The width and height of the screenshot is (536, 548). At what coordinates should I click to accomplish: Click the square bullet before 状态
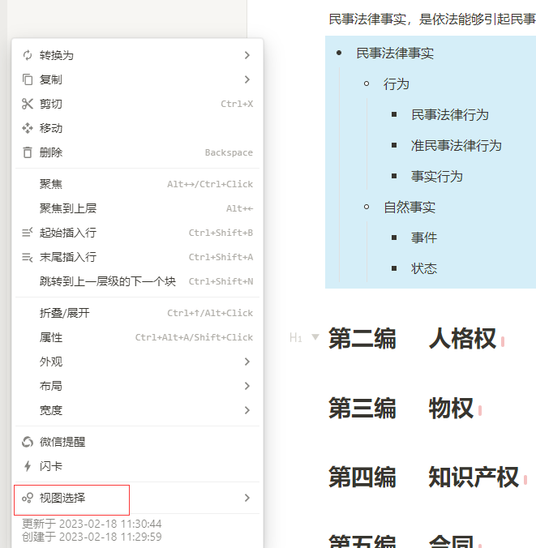tap(394, 268)
